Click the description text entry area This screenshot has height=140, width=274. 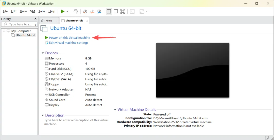click(x=76, y=122)
